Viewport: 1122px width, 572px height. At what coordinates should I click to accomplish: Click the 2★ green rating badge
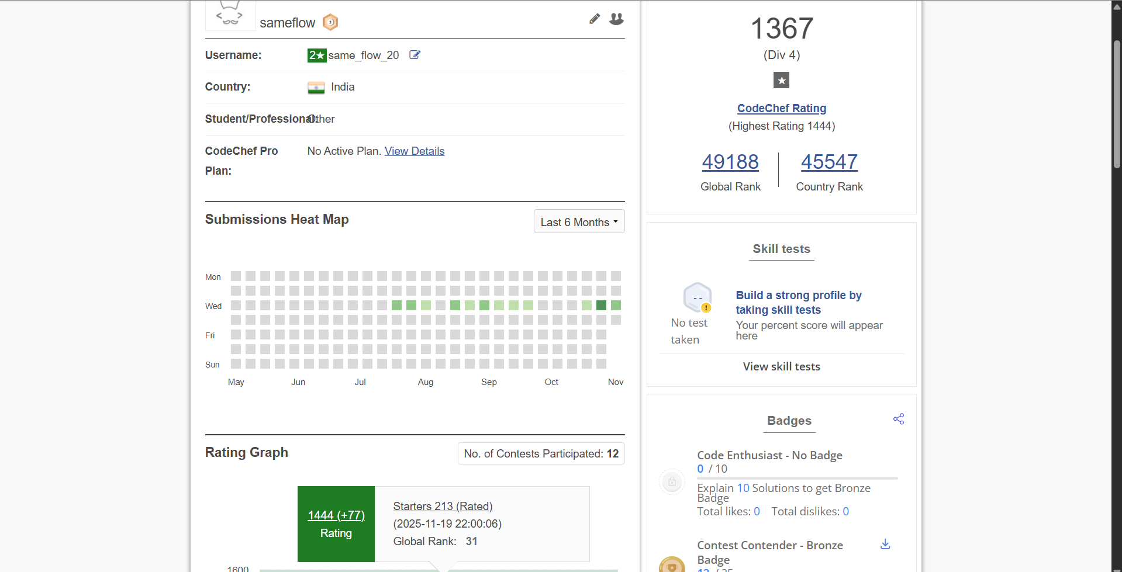coord(317,55)
